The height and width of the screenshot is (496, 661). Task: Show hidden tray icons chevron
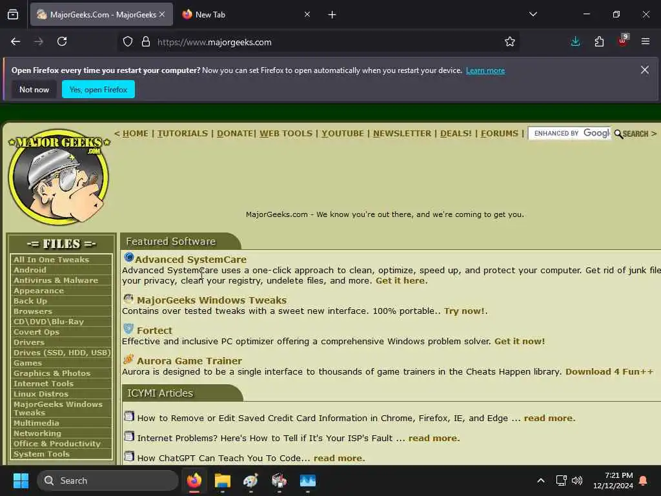point(540,480)
